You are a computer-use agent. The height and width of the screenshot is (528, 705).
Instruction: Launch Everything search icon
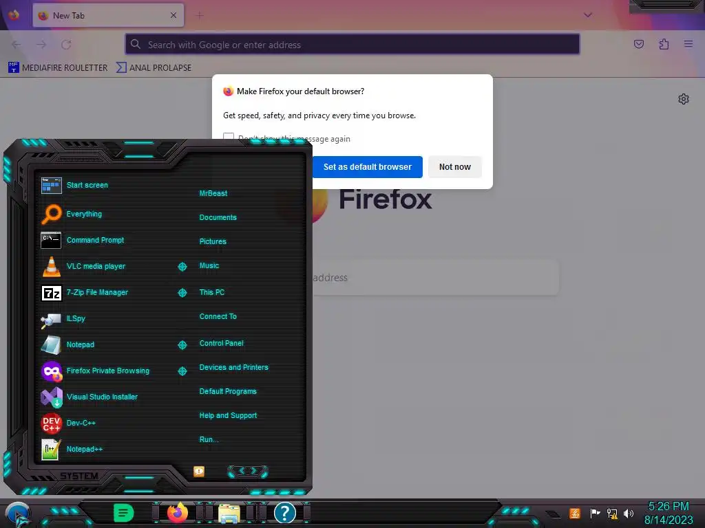[x=51, y=214]
